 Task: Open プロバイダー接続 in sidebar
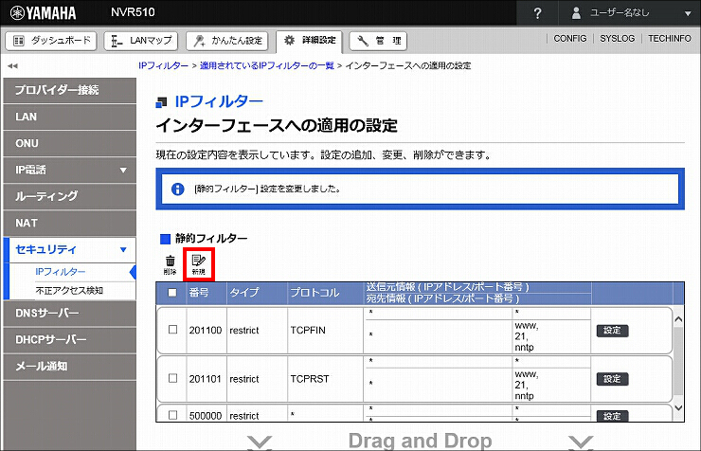[70, 90]
